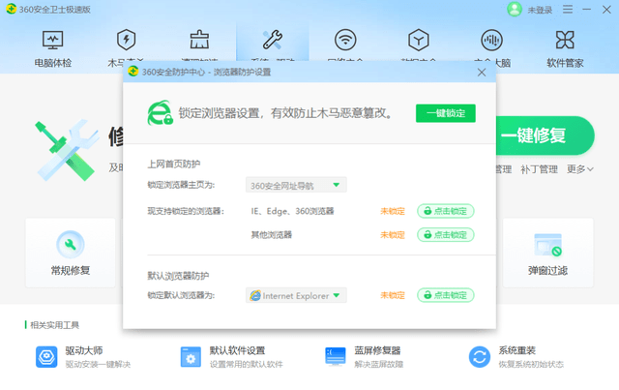Click the 木马查杀 lightning shield icon
This screenshot has width=619, height=390.
(125, 41)
